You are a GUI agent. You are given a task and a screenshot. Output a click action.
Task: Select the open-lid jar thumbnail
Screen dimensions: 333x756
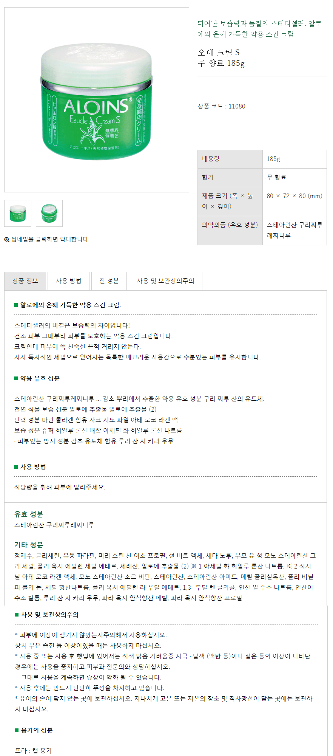49,214
